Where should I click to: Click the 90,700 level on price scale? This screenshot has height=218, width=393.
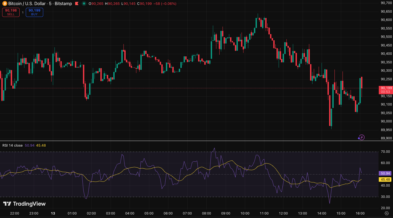pyautogui.click(x=386, y=3)
